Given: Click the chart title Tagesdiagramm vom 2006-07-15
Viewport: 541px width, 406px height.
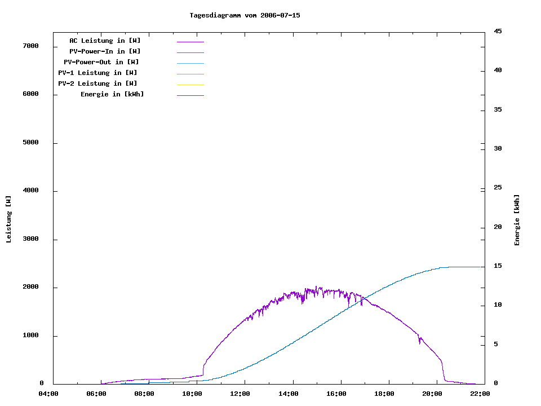Looking at the screenshot, I should tap(245, 15).
